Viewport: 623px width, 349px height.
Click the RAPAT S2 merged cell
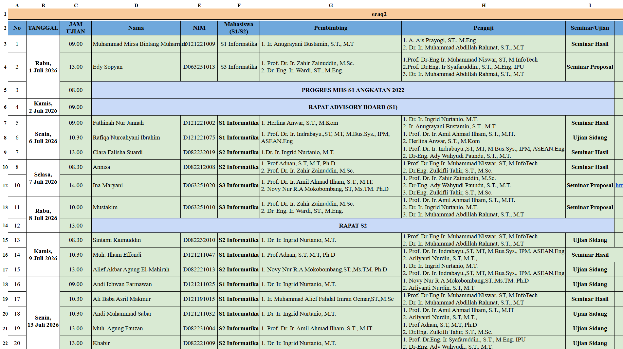353,226
